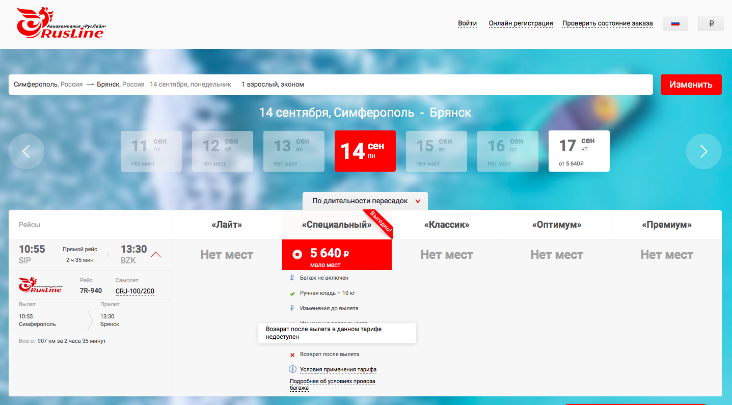Image resolution: width=732 pixels, height=405 pixels.
Task: Click the Войти login link
Action: click(x=468, y=23)
